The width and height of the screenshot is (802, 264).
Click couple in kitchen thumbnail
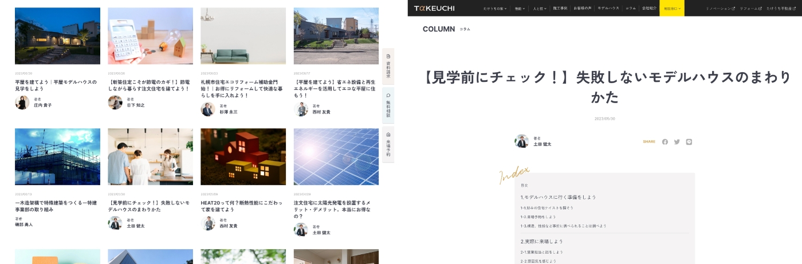click(x=151, y=156)
